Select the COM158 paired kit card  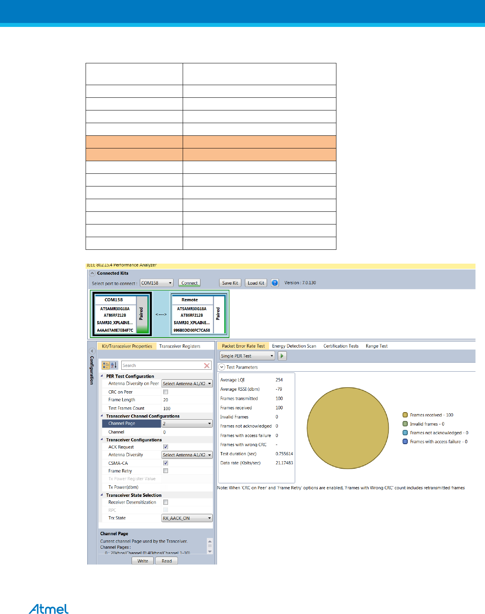[122, 314]
